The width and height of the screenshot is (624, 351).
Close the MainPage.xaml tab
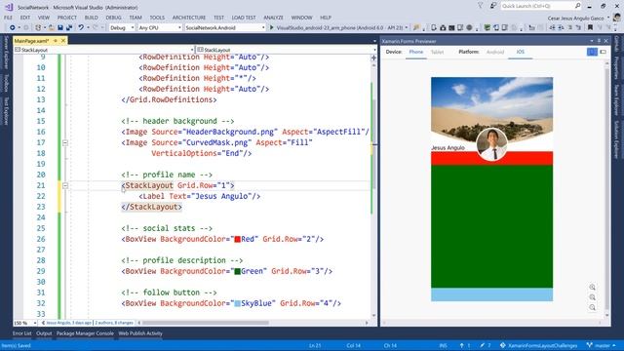pos(62,41)
